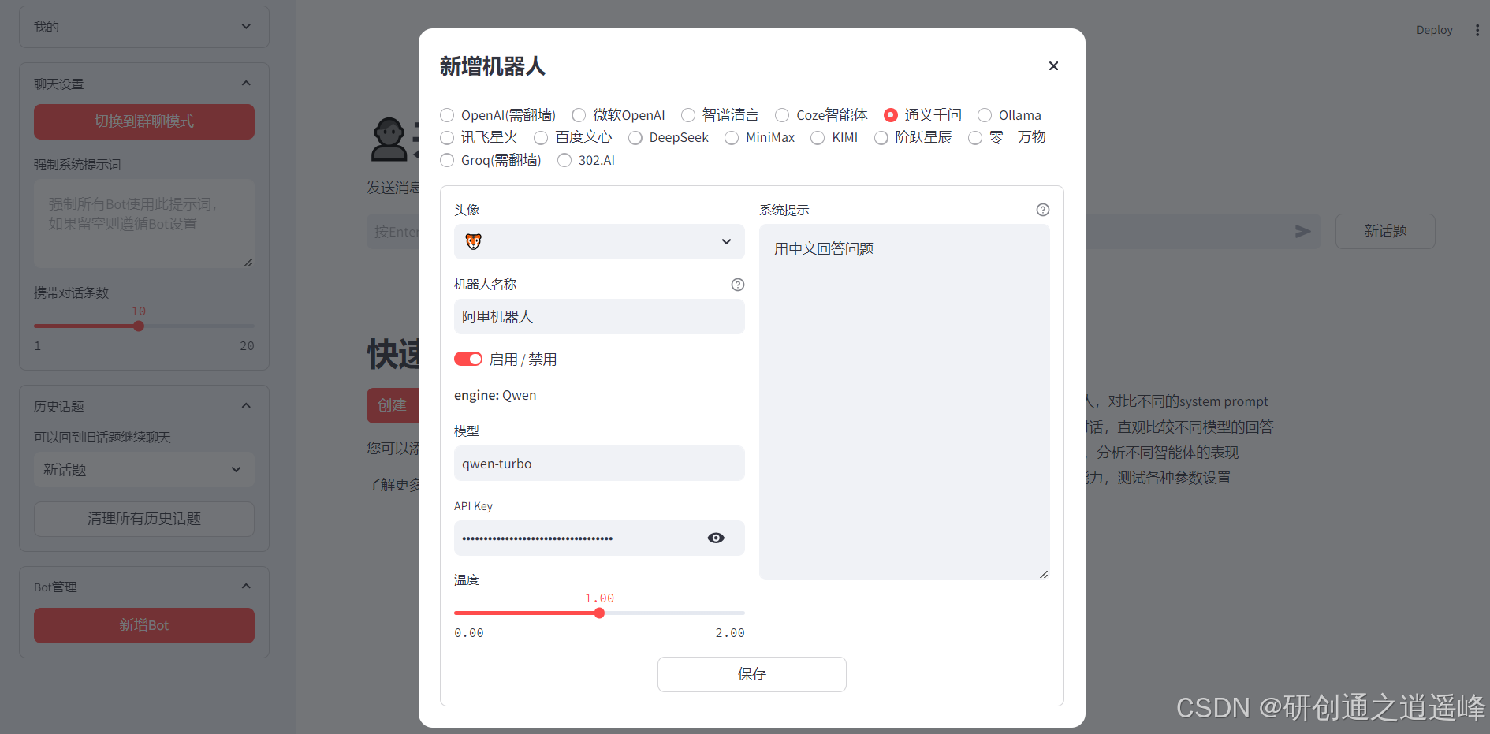Click the 清理所有历史话题 button
1490x734 pixels.
point(144,519)
